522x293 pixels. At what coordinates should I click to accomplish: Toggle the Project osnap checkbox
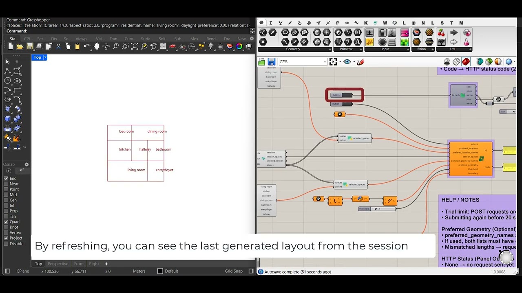coord(6,238)
